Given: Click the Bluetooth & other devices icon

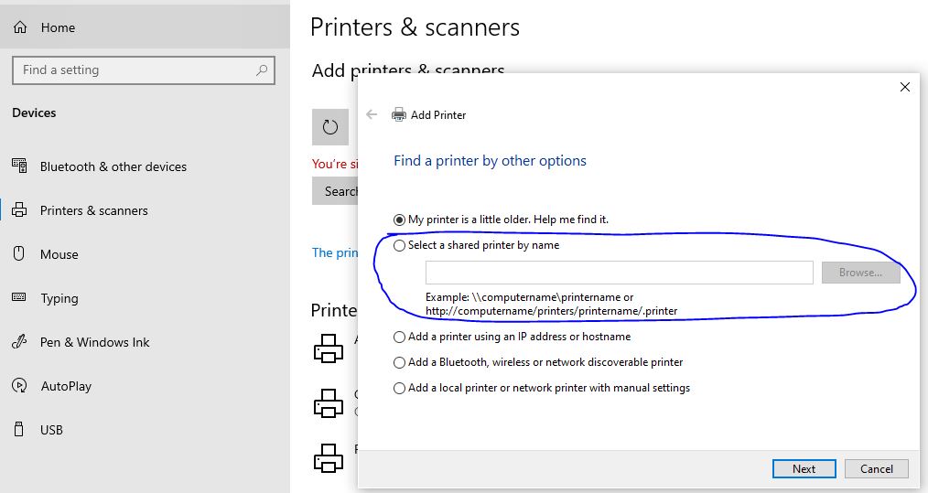Looking at the screenshot, I should 19,166.
